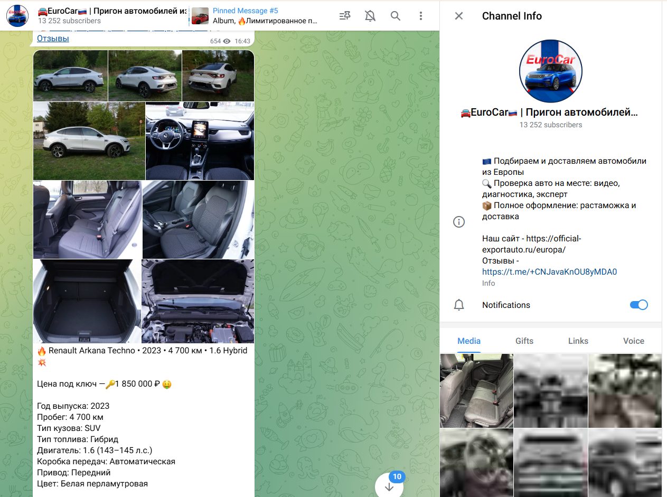Click the notifications bell icon in Channel Info
Image resolution: width=667 pixels, height=497 pixels.
pyautogui.click(x=459, y=305)
